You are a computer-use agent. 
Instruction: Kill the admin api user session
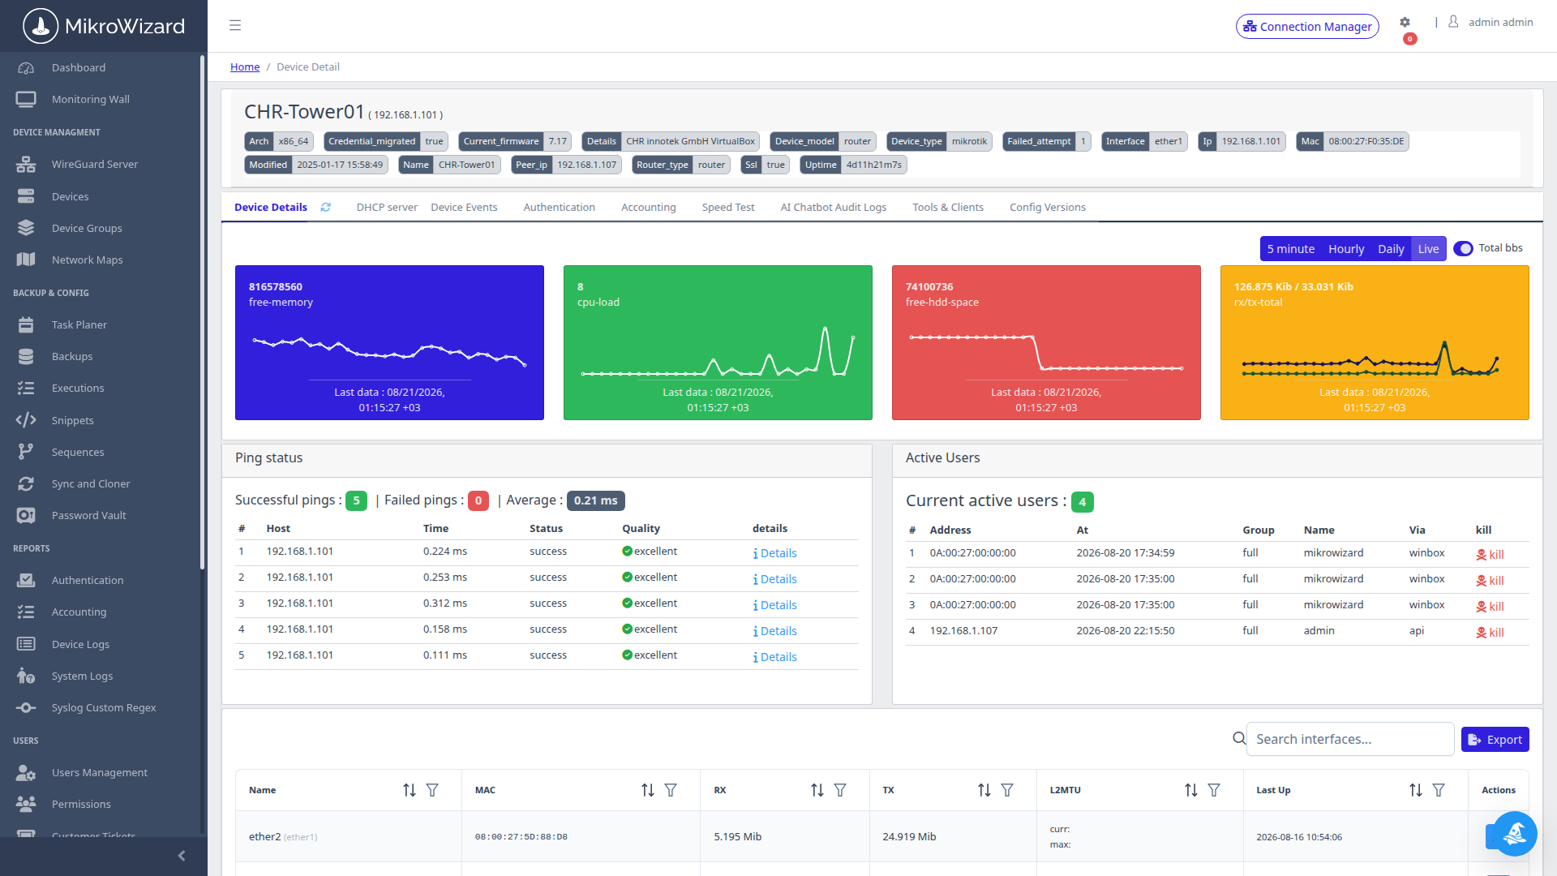(x=1490, y=633)
